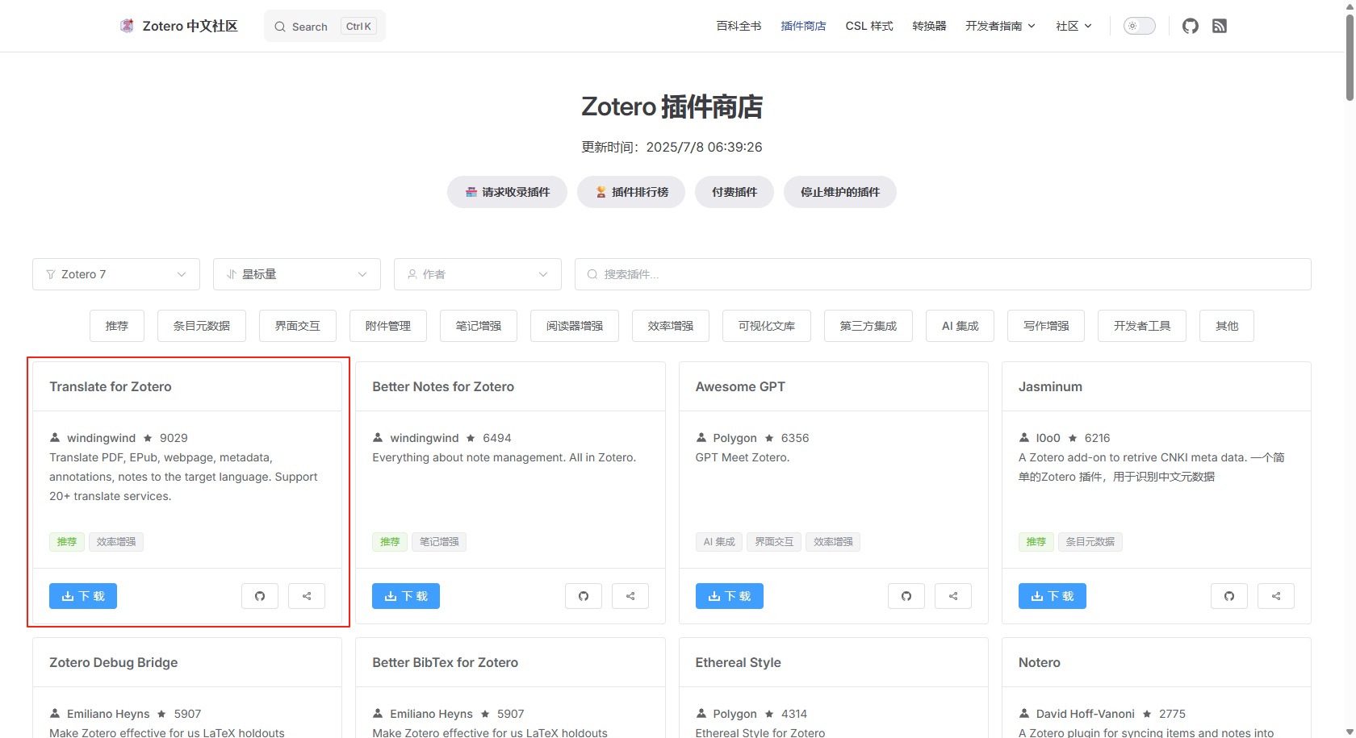
Task: Open the 插件商店 menu item
Action: [x=803, y=25]
